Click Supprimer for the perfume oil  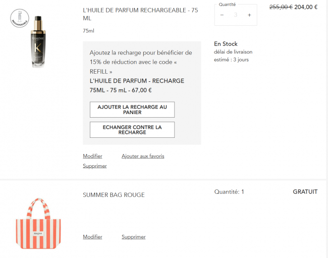(95, 166)
